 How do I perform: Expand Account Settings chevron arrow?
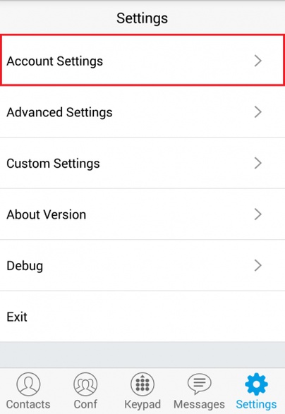point(257,61)
